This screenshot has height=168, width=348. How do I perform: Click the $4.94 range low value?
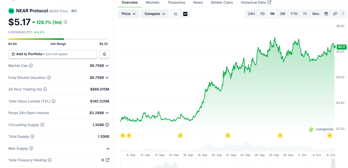click(12, 44)
